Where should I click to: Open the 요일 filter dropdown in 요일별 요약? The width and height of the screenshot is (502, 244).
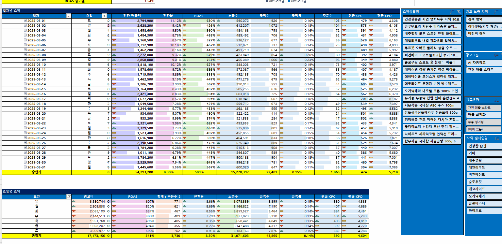pyautogui.click(x=69, y=196)
